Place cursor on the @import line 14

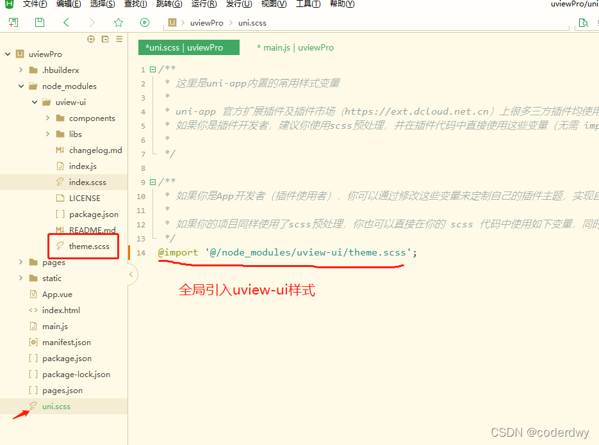point(287,252)
